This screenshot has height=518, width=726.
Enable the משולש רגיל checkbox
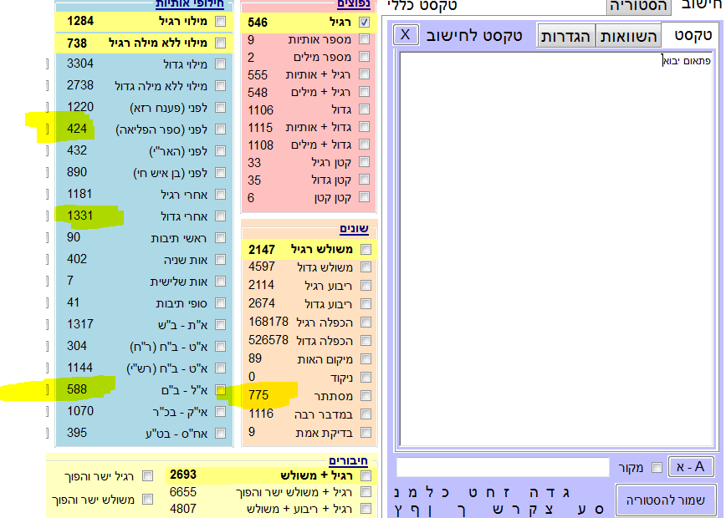pos(366,250)
